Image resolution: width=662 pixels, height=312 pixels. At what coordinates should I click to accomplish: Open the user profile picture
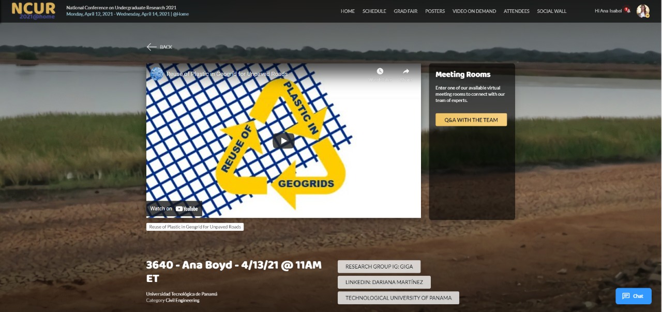point(643,11)
